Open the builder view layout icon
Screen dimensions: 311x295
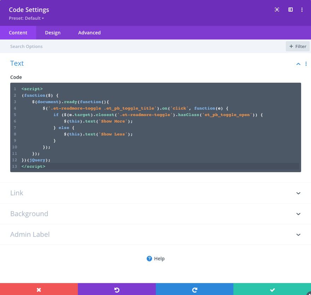coord(290,10)
